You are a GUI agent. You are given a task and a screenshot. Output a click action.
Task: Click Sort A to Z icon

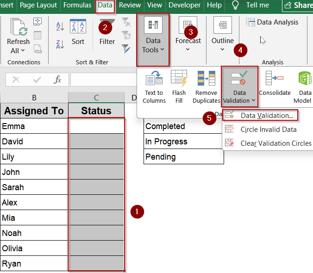60,26
